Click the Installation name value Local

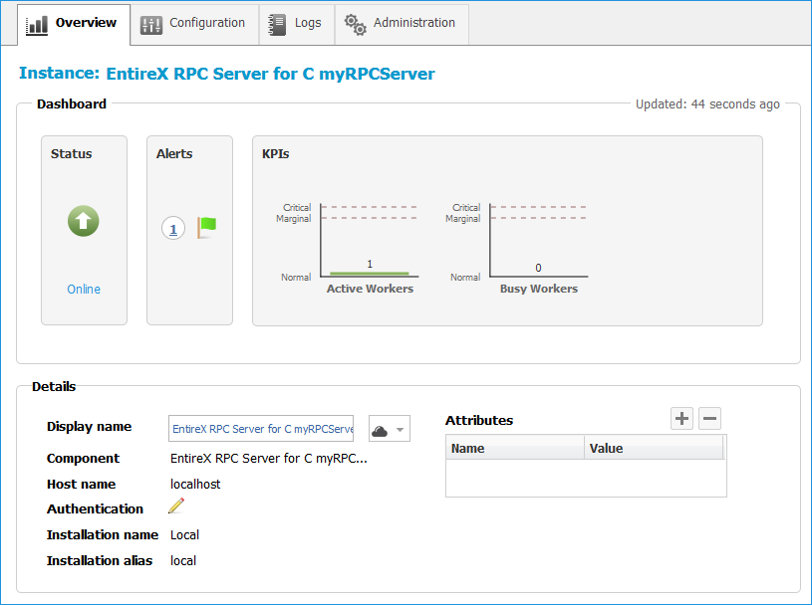(185, 534)
